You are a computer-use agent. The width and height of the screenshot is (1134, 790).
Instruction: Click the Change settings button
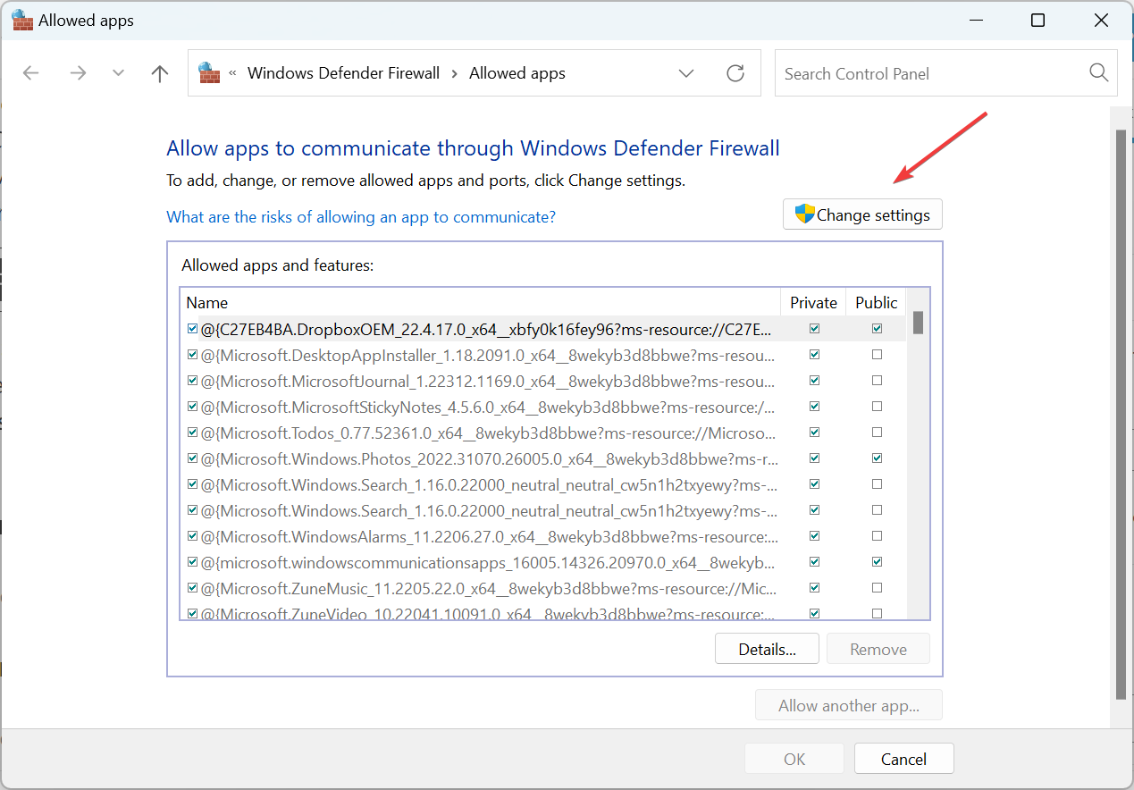862,214
